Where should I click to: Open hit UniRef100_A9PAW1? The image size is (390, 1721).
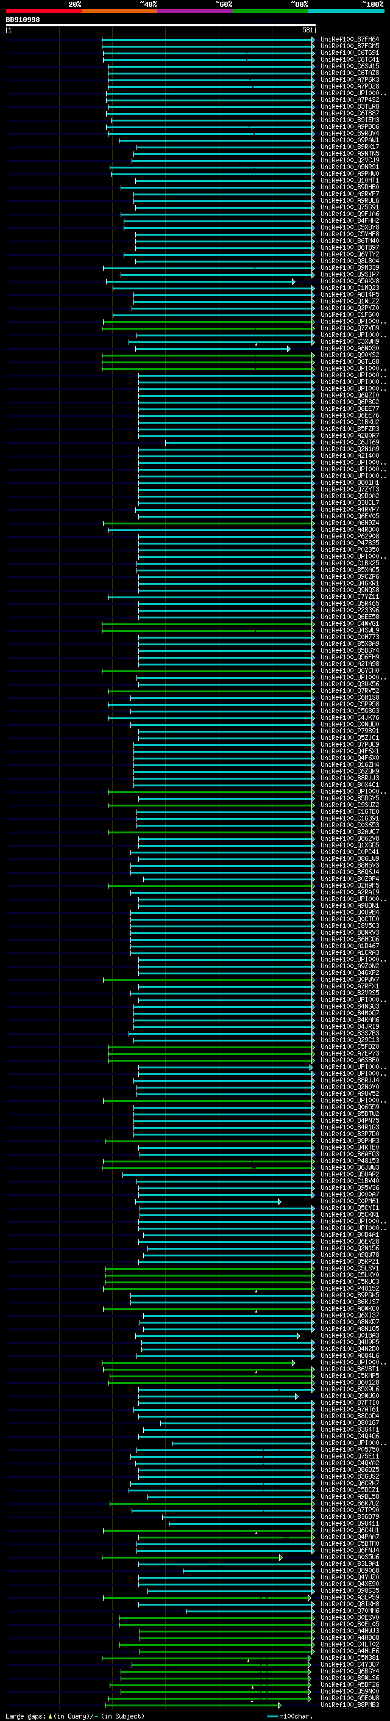coord(349,140)
